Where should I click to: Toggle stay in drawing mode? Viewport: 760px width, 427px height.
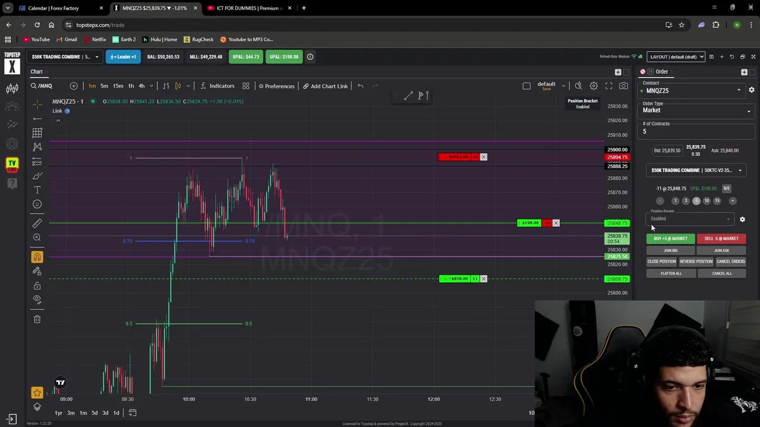(37, 271)
